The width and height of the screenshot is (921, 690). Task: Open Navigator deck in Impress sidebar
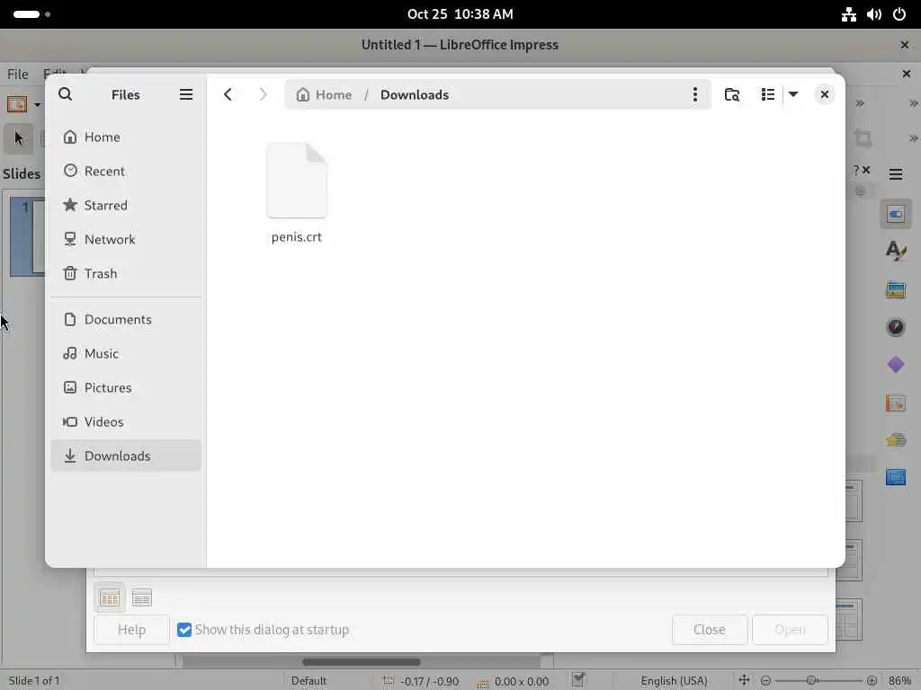pyautogui.click(x=895, y=327)
